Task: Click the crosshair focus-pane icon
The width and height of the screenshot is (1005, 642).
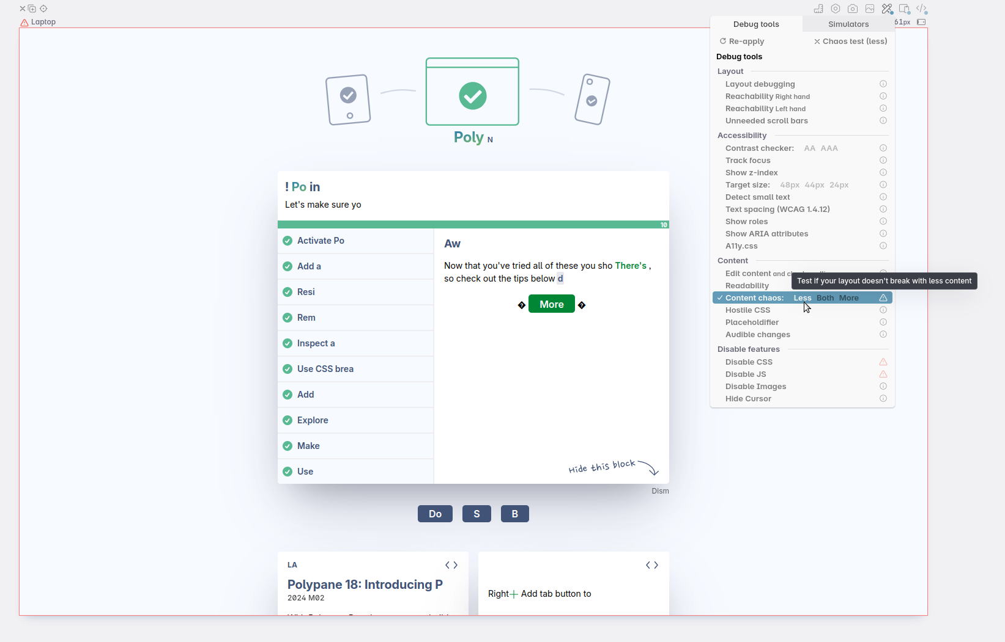Action: point(43,9)
